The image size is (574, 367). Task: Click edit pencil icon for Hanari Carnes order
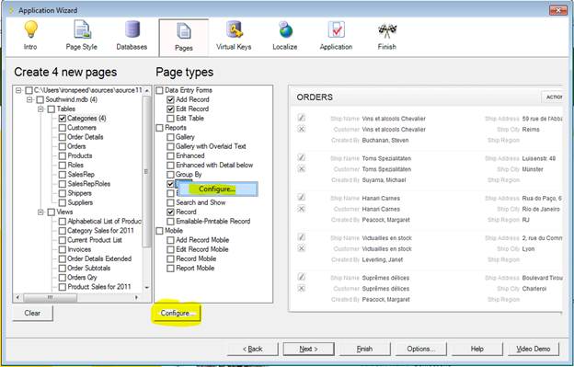(302, 198)
